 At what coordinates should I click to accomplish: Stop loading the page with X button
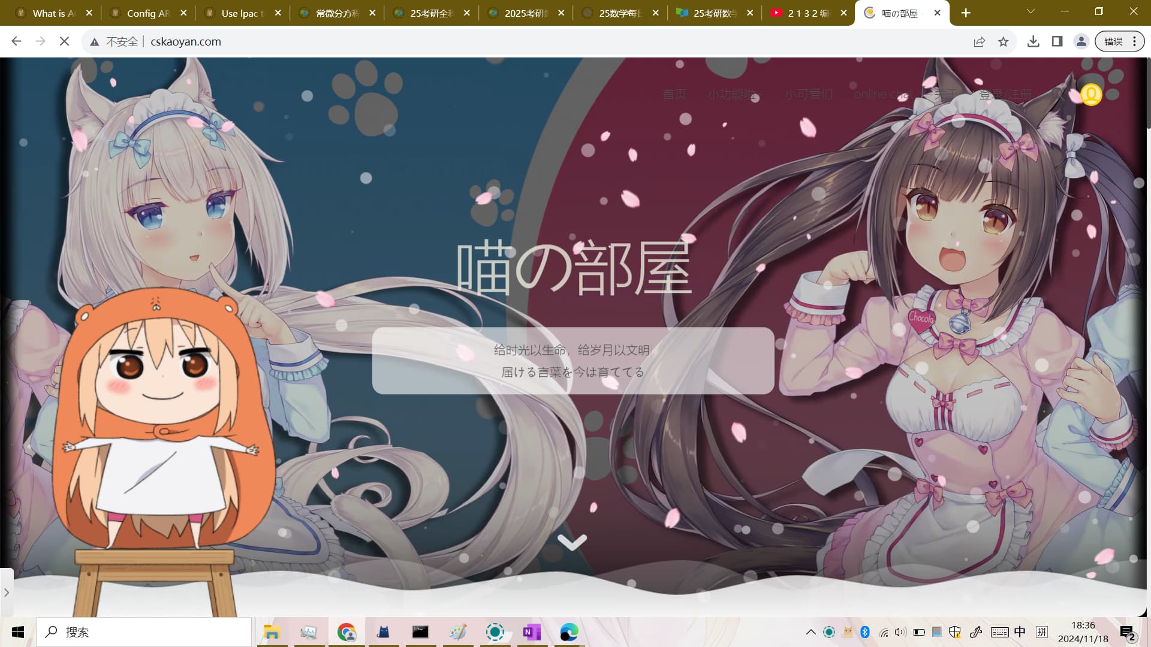pyautogui.click(x=64, y=41)
